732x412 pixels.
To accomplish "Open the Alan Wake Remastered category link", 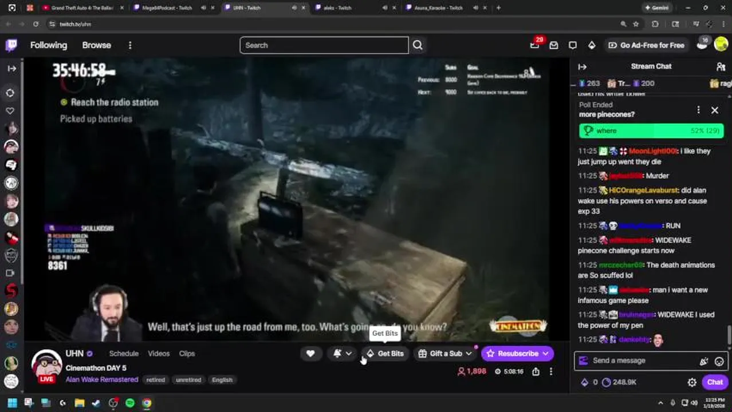I will pos(102,379).
